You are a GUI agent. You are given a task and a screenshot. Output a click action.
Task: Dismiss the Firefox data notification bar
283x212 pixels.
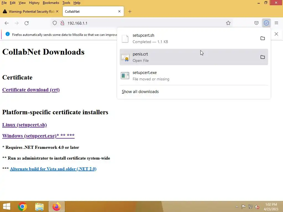[276, 34]
